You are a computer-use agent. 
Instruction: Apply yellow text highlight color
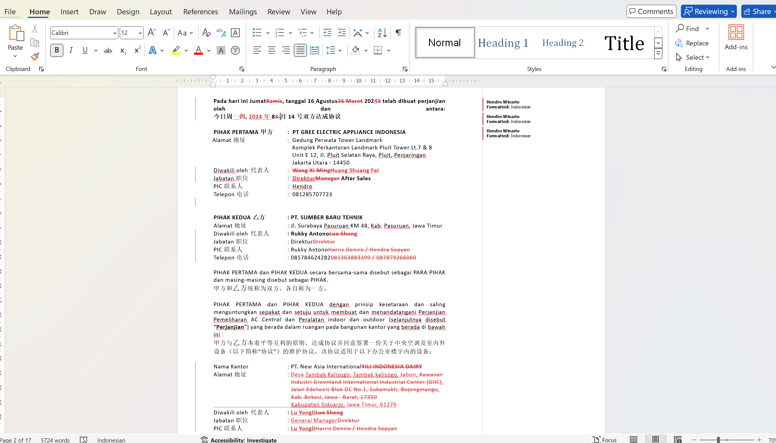pyautogui.click(x=176, y=50)
